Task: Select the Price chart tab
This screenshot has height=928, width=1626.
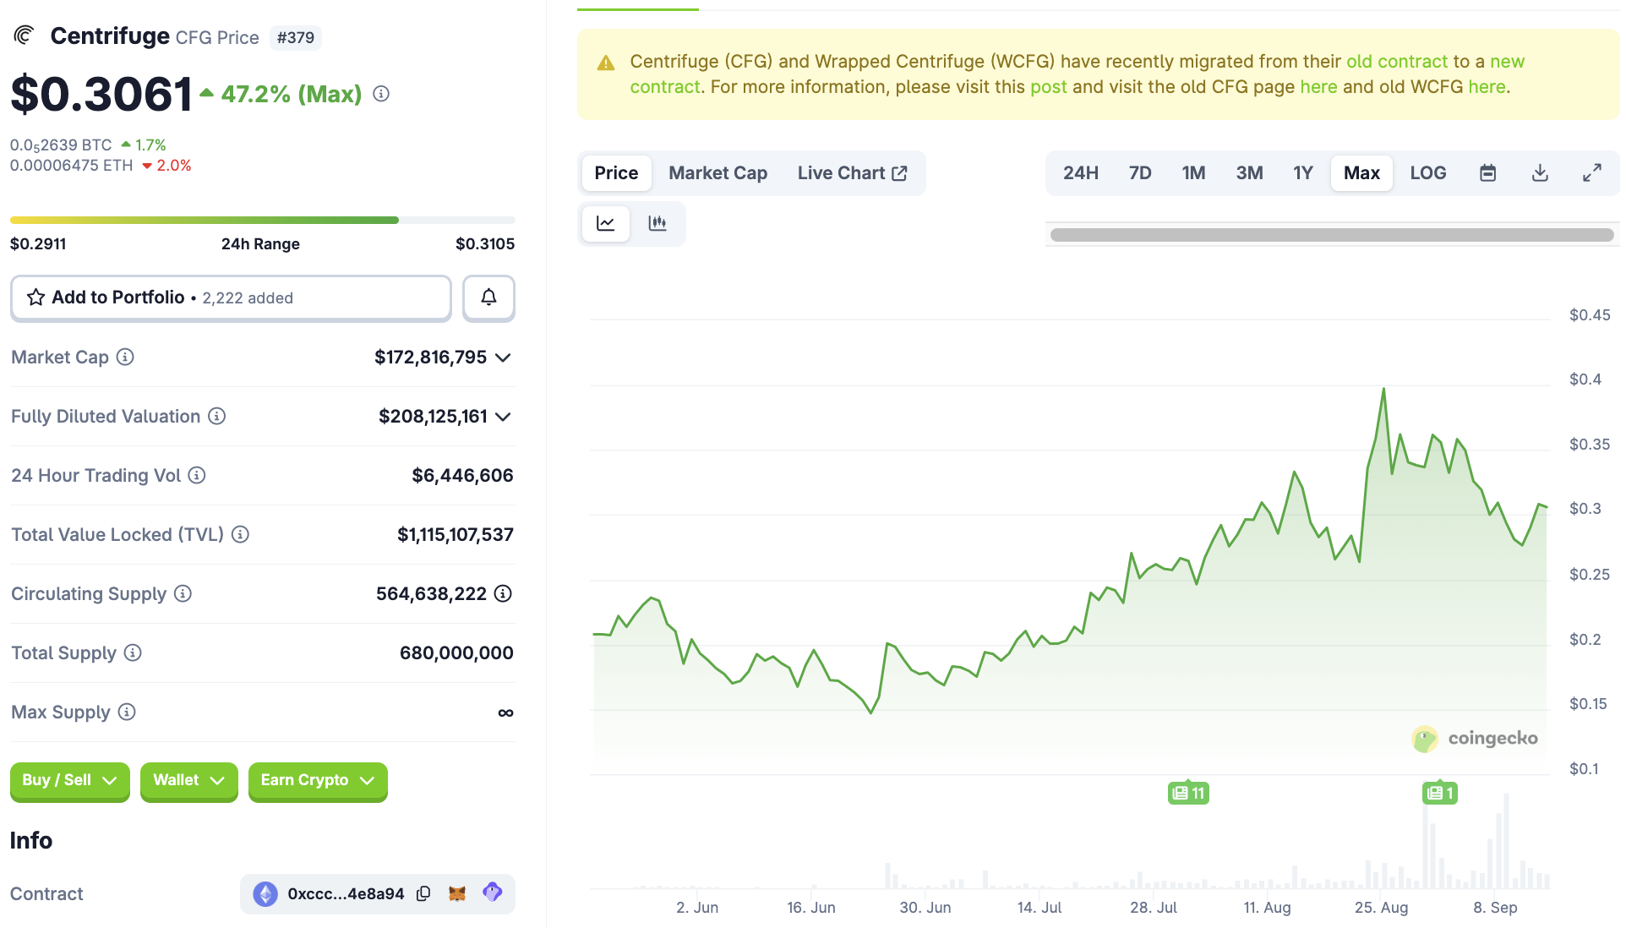Action: point(616,172)
